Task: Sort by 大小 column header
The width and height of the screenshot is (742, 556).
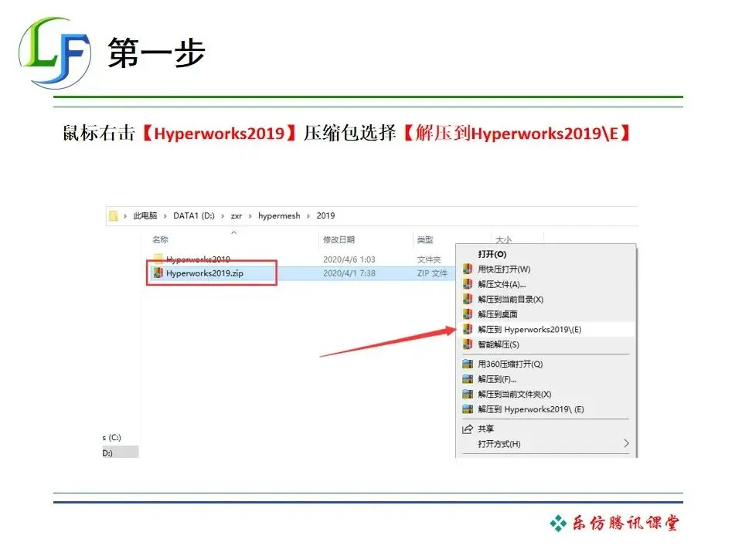Action: [503, 239]
